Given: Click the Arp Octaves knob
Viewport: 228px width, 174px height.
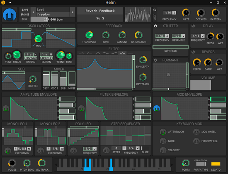Looking at the screenshot, I should point(201,13).
